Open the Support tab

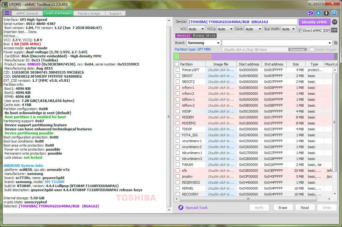(x=115, y=13)
